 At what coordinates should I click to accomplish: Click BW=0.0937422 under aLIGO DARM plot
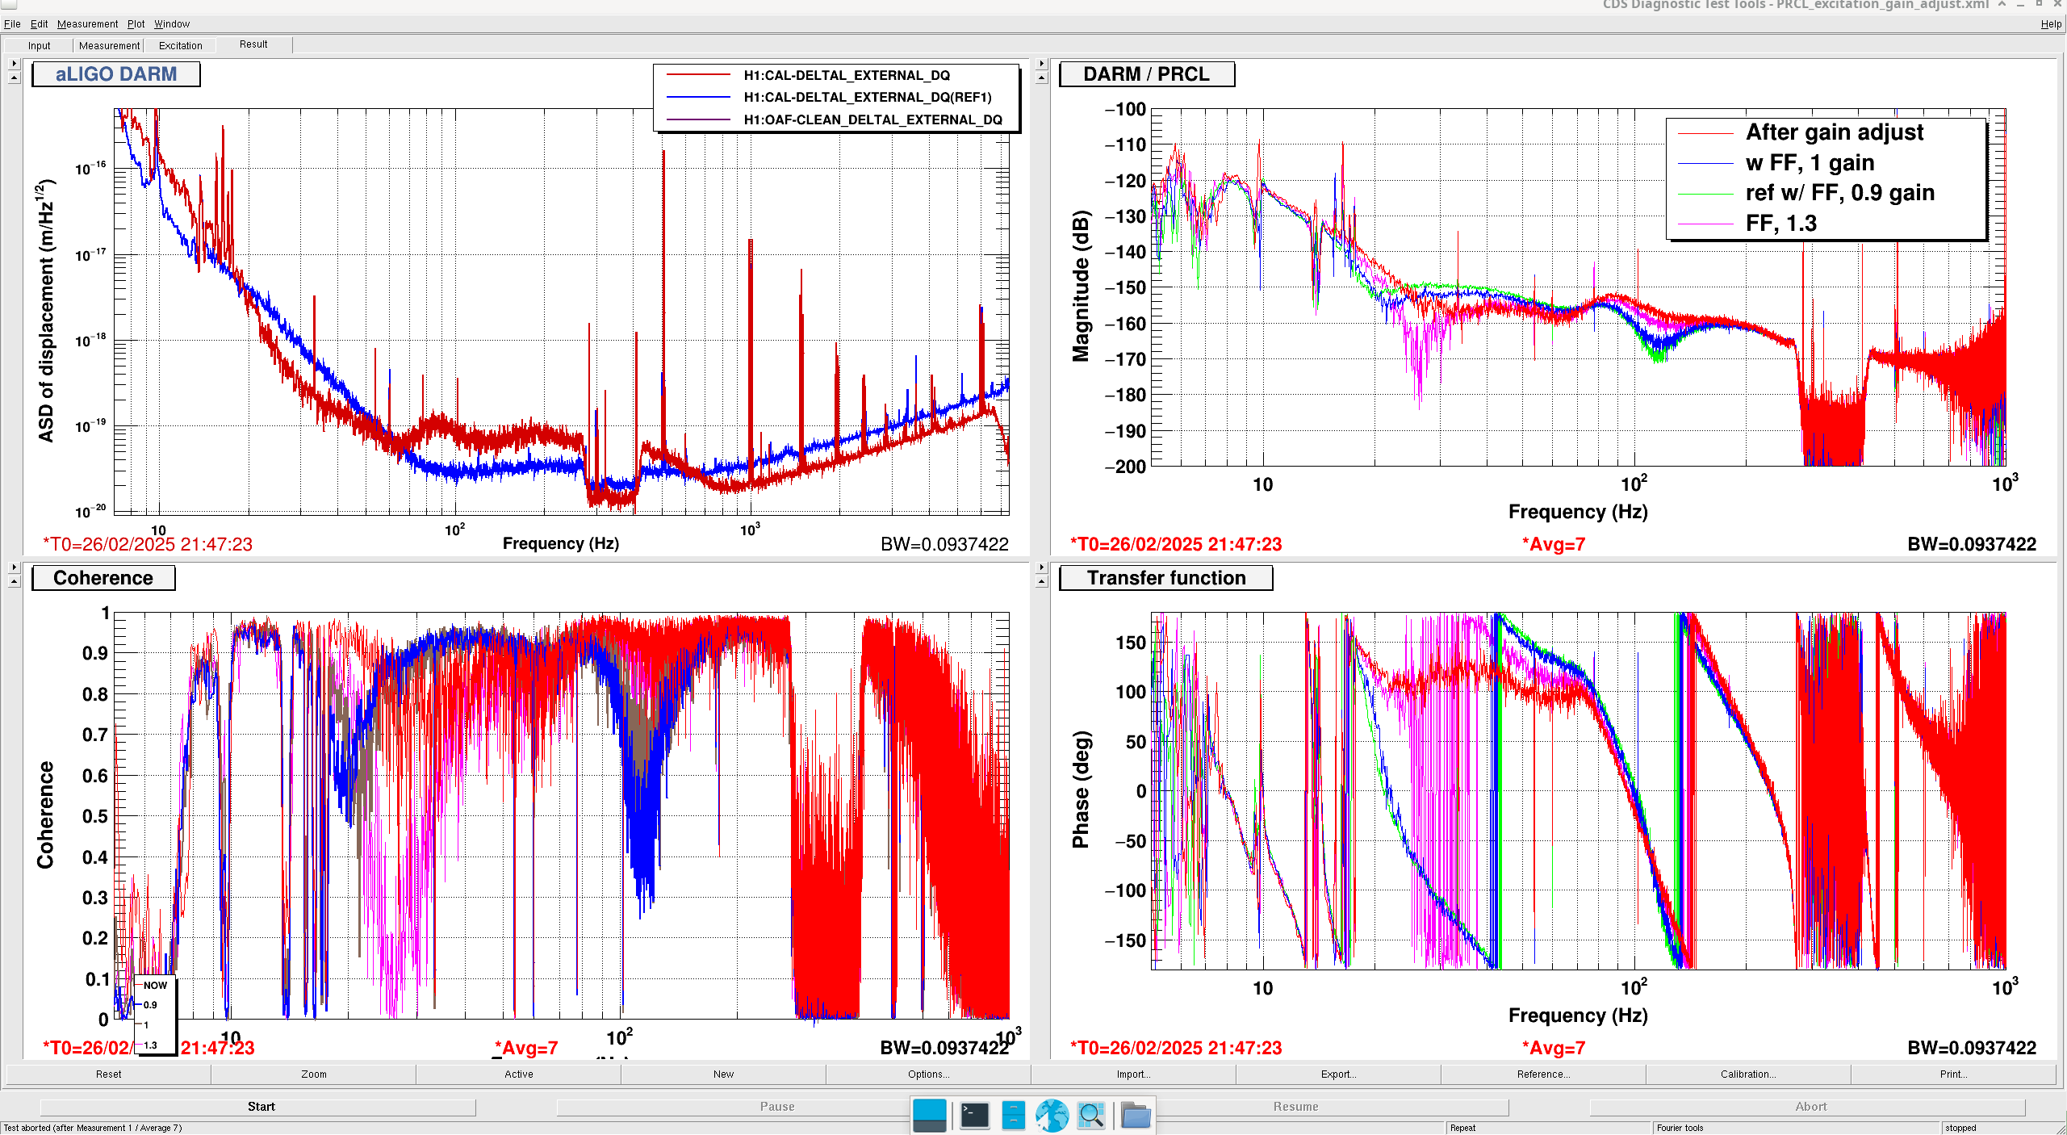point(944,544)
